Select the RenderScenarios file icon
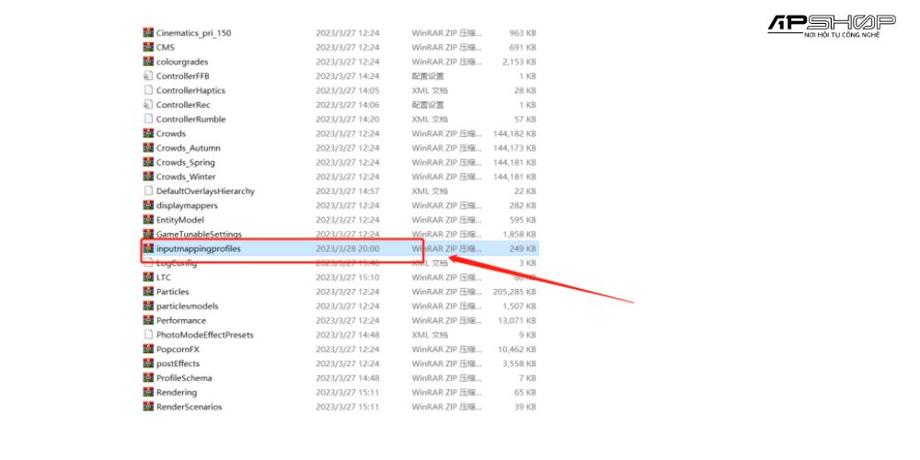Image resolution: width=920 pixels, height=460 pixels. tap(148, 407)
